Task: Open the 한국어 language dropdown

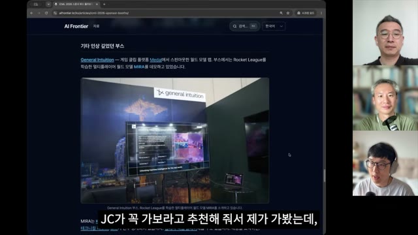Action: (x=274, y=26)
